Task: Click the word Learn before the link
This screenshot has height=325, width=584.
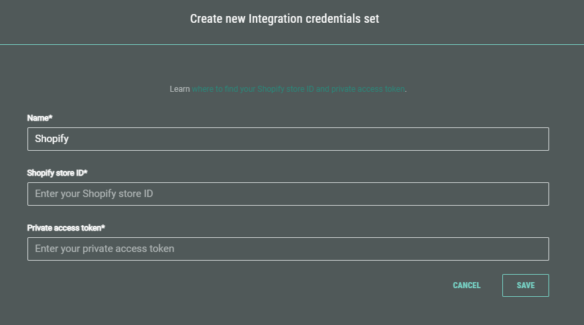Action: point(179,89)
